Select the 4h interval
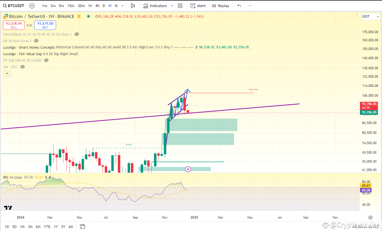 click(97, 6)
